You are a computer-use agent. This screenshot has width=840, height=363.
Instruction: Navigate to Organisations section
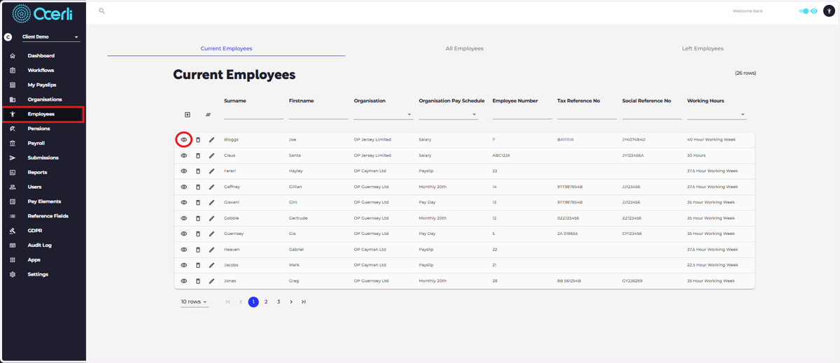click(x=44, y=99)
